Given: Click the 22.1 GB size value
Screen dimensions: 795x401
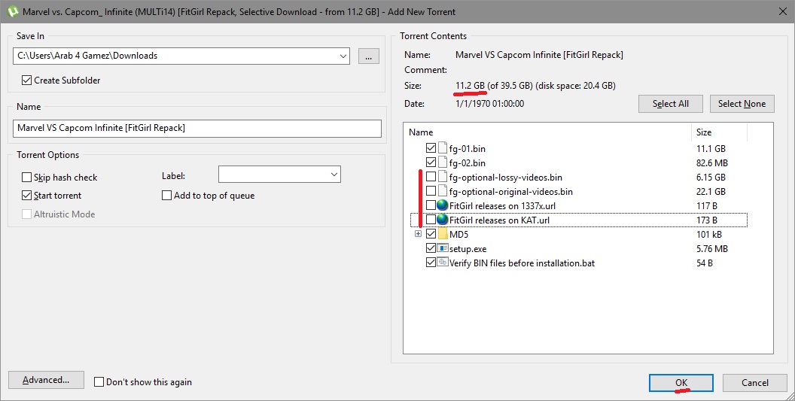Looking at the screenshot, I should 711,192.
